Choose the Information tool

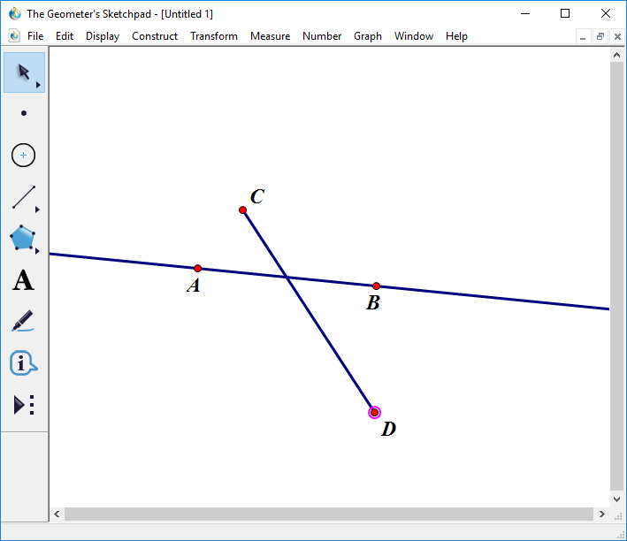(x=23, y=363)
